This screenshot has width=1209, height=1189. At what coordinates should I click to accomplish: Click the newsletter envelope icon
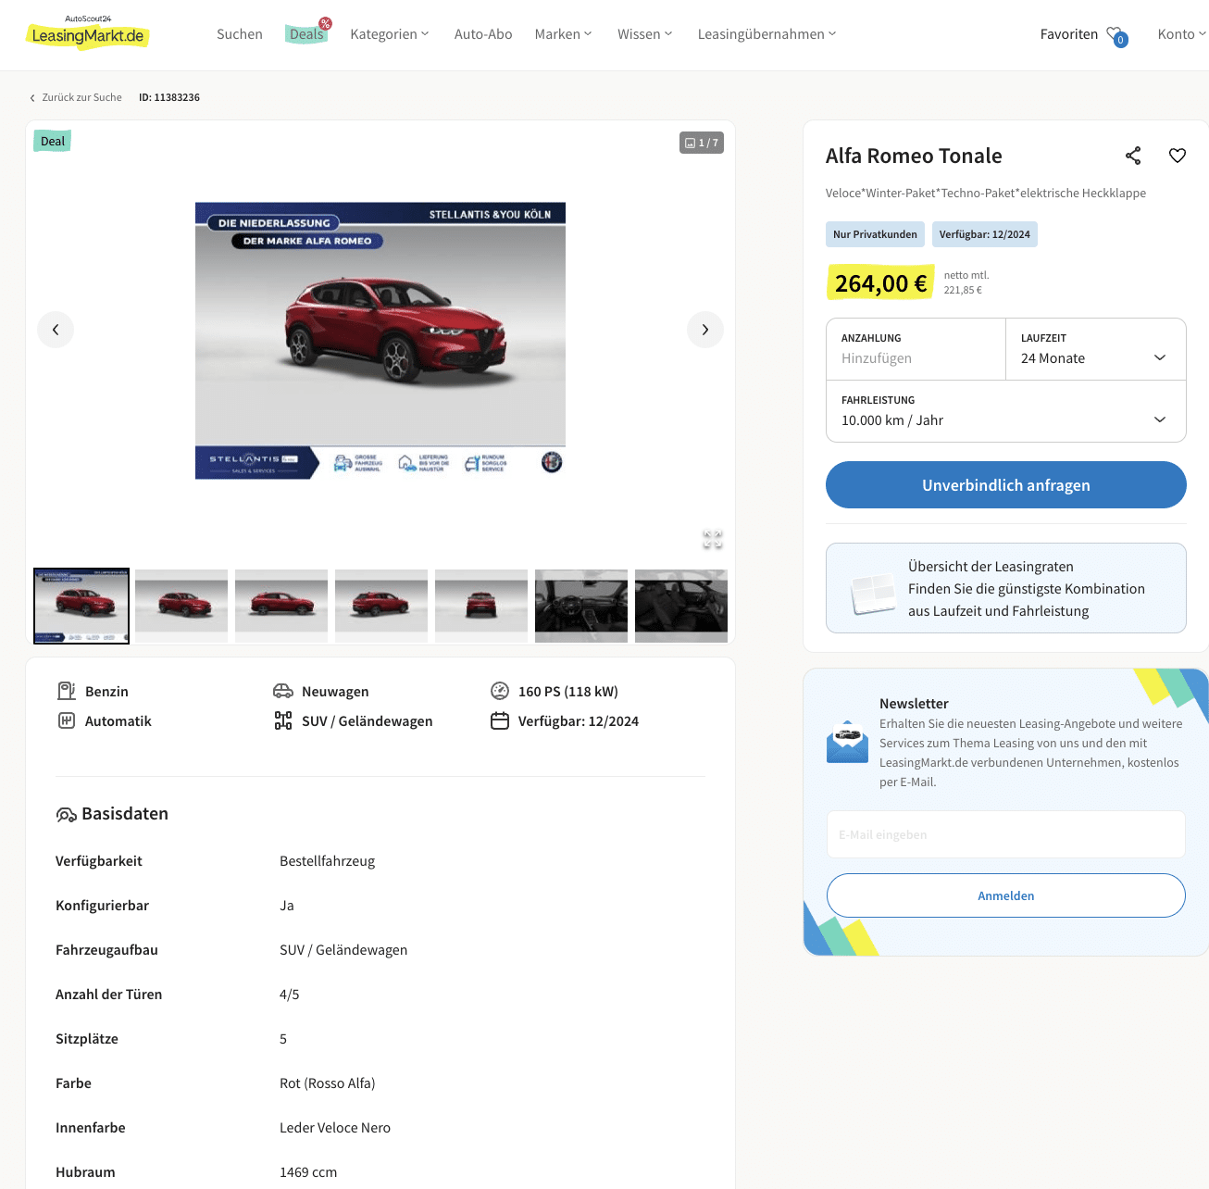[847, 742]
